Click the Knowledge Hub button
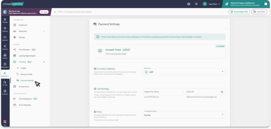 (x=239, y=12)
